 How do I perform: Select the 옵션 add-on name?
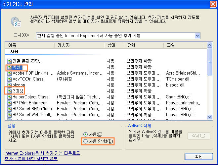(17, 67)
